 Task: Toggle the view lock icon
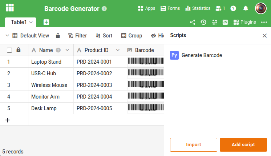click(58, 36)
